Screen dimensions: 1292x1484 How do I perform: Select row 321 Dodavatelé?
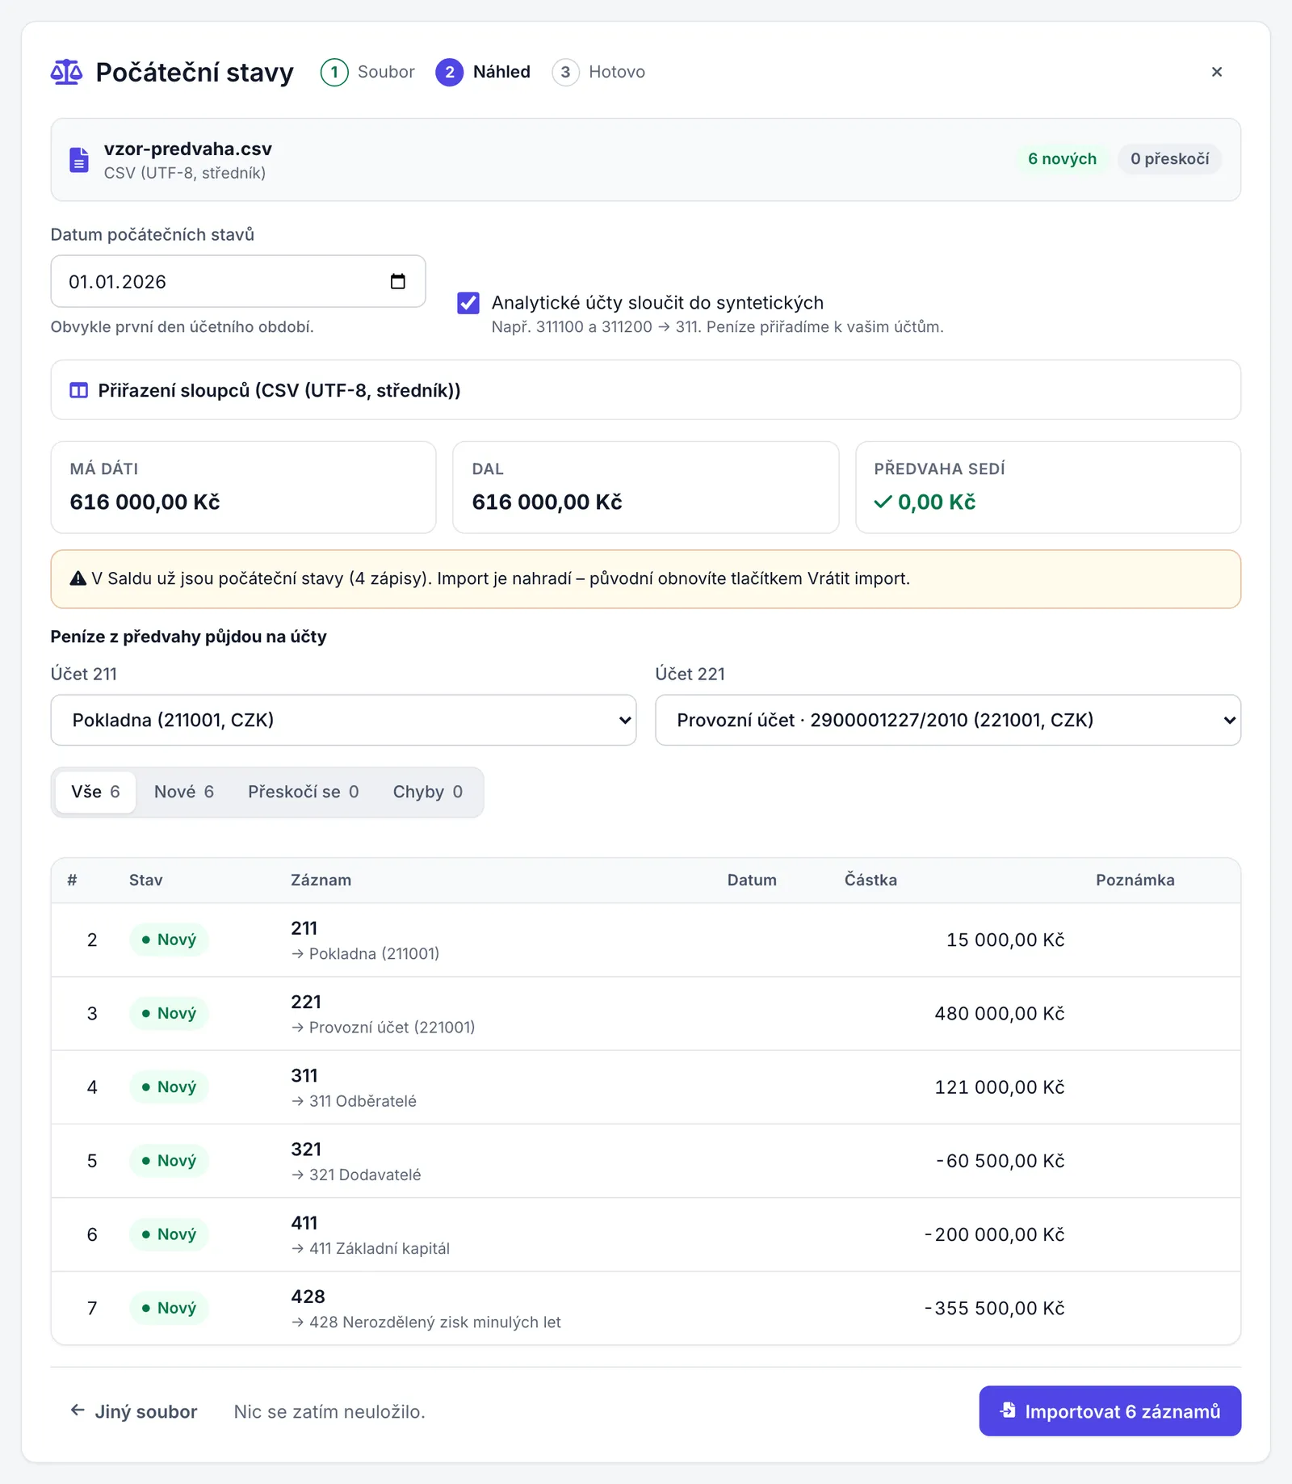(x=645, y=1161)
